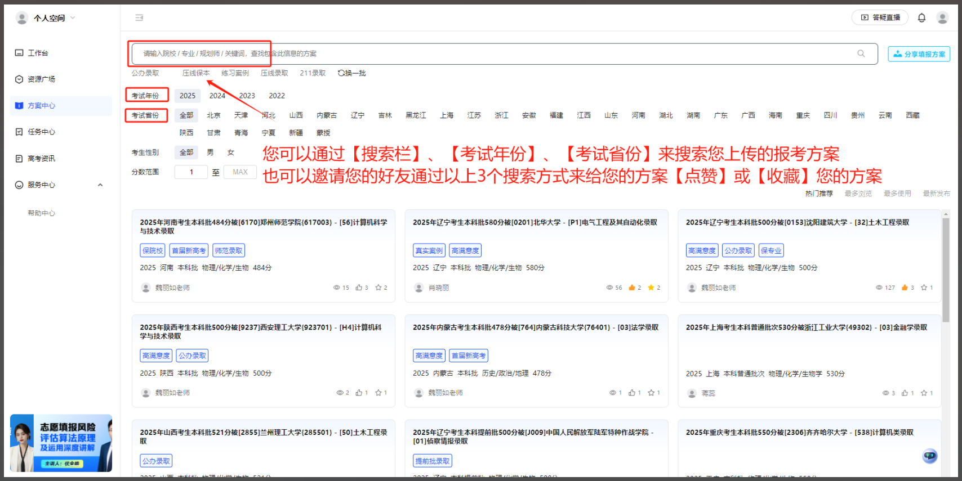Image resolution: width=962 pixels, height=481 pixels.
Task: Select the 公办录取 suggested keyword
Action: coord(145,73)
